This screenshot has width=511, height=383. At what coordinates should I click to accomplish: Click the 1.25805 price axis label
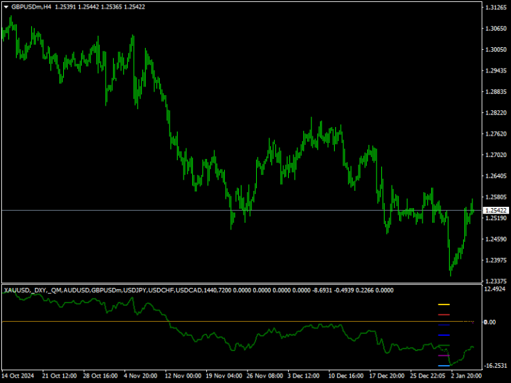(x=496, y=197)
